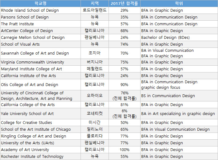The width and height of the screenshot is (218, 160).
Task: Click the 오하이오 region cell
Action: pos(94,96)
